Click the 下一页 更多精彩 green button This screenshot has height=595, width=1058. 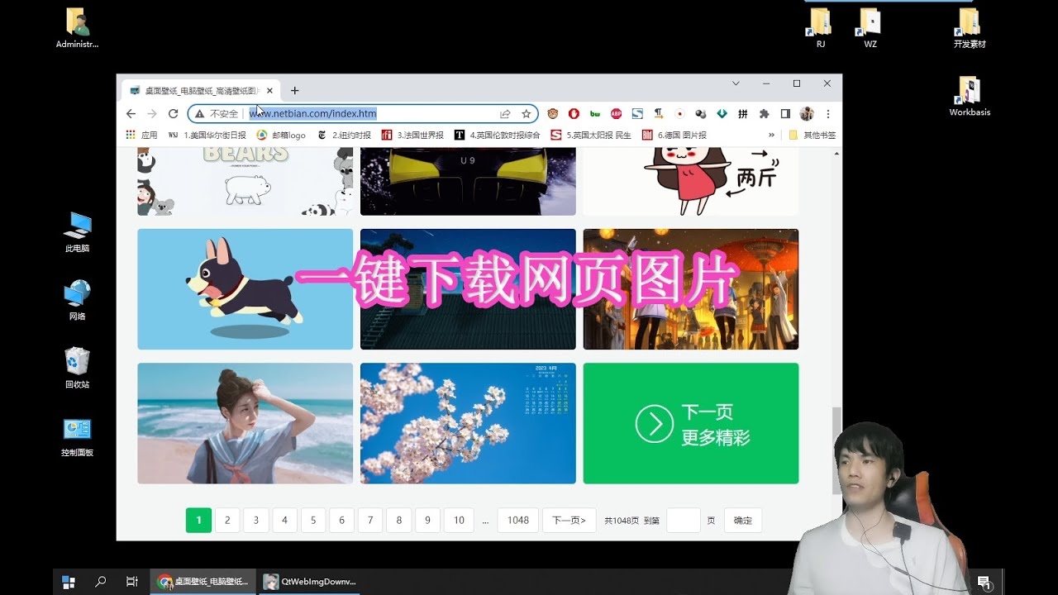691,423
